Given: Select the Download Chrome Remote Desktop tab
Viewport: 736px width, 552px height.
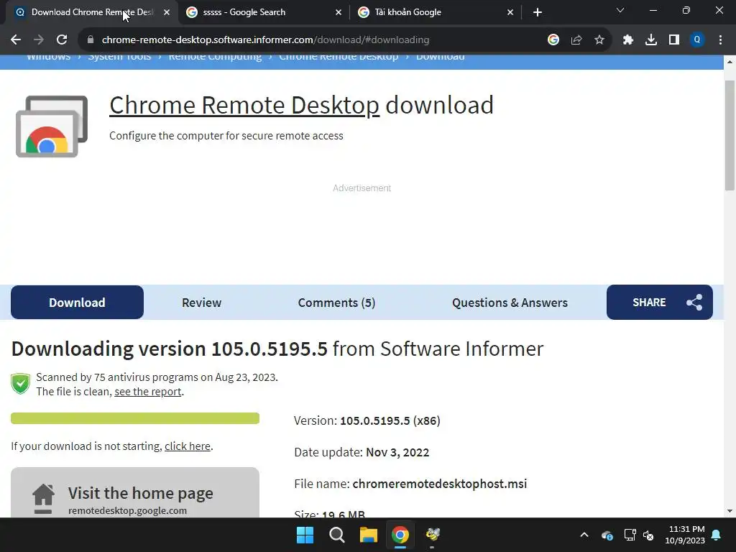Looking at the screenshot, I should click(92, 12).
